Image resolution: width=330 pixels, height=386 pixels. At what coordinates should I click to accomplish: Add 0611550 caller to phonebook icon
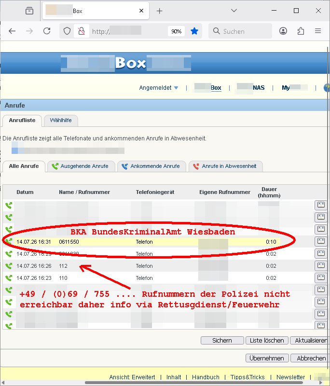click(x=321, y=242)
